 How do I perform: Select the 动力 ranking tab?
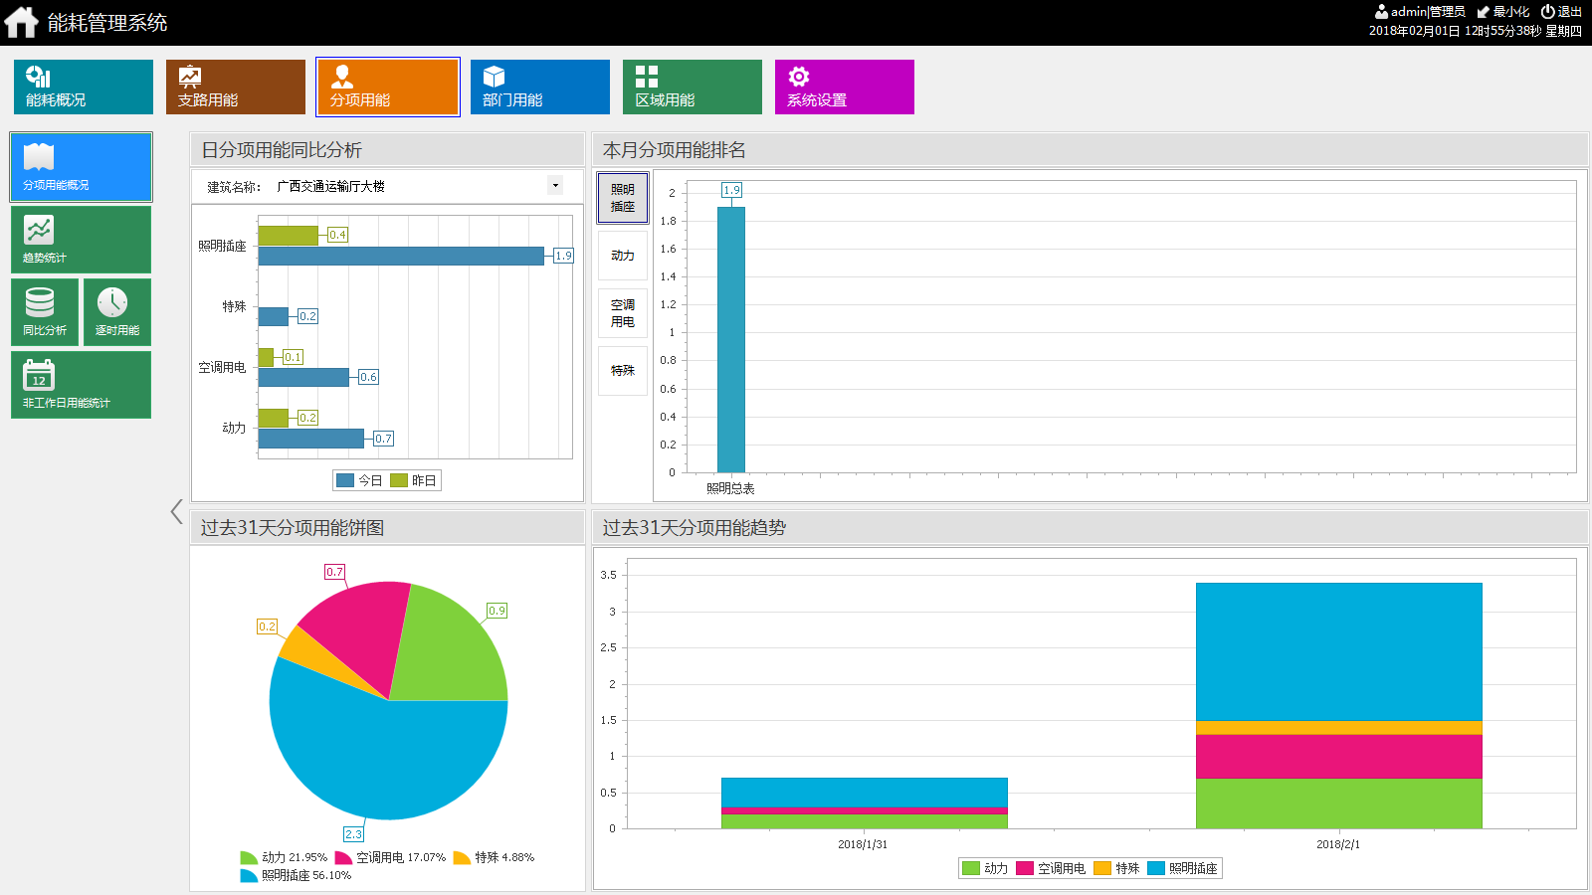click(x=623, y=256)
